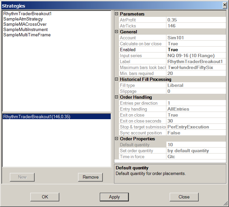Collapse the Order Properties section
Screen dimensions: 229x207
click(116, 139)
